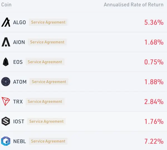167x150 pixels.
Task: Open NEBL Service Agreement link
Action: 48,141
